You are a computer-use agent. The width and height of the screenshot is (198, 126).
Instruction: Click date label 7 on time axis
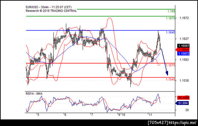(x=92, y=115)
